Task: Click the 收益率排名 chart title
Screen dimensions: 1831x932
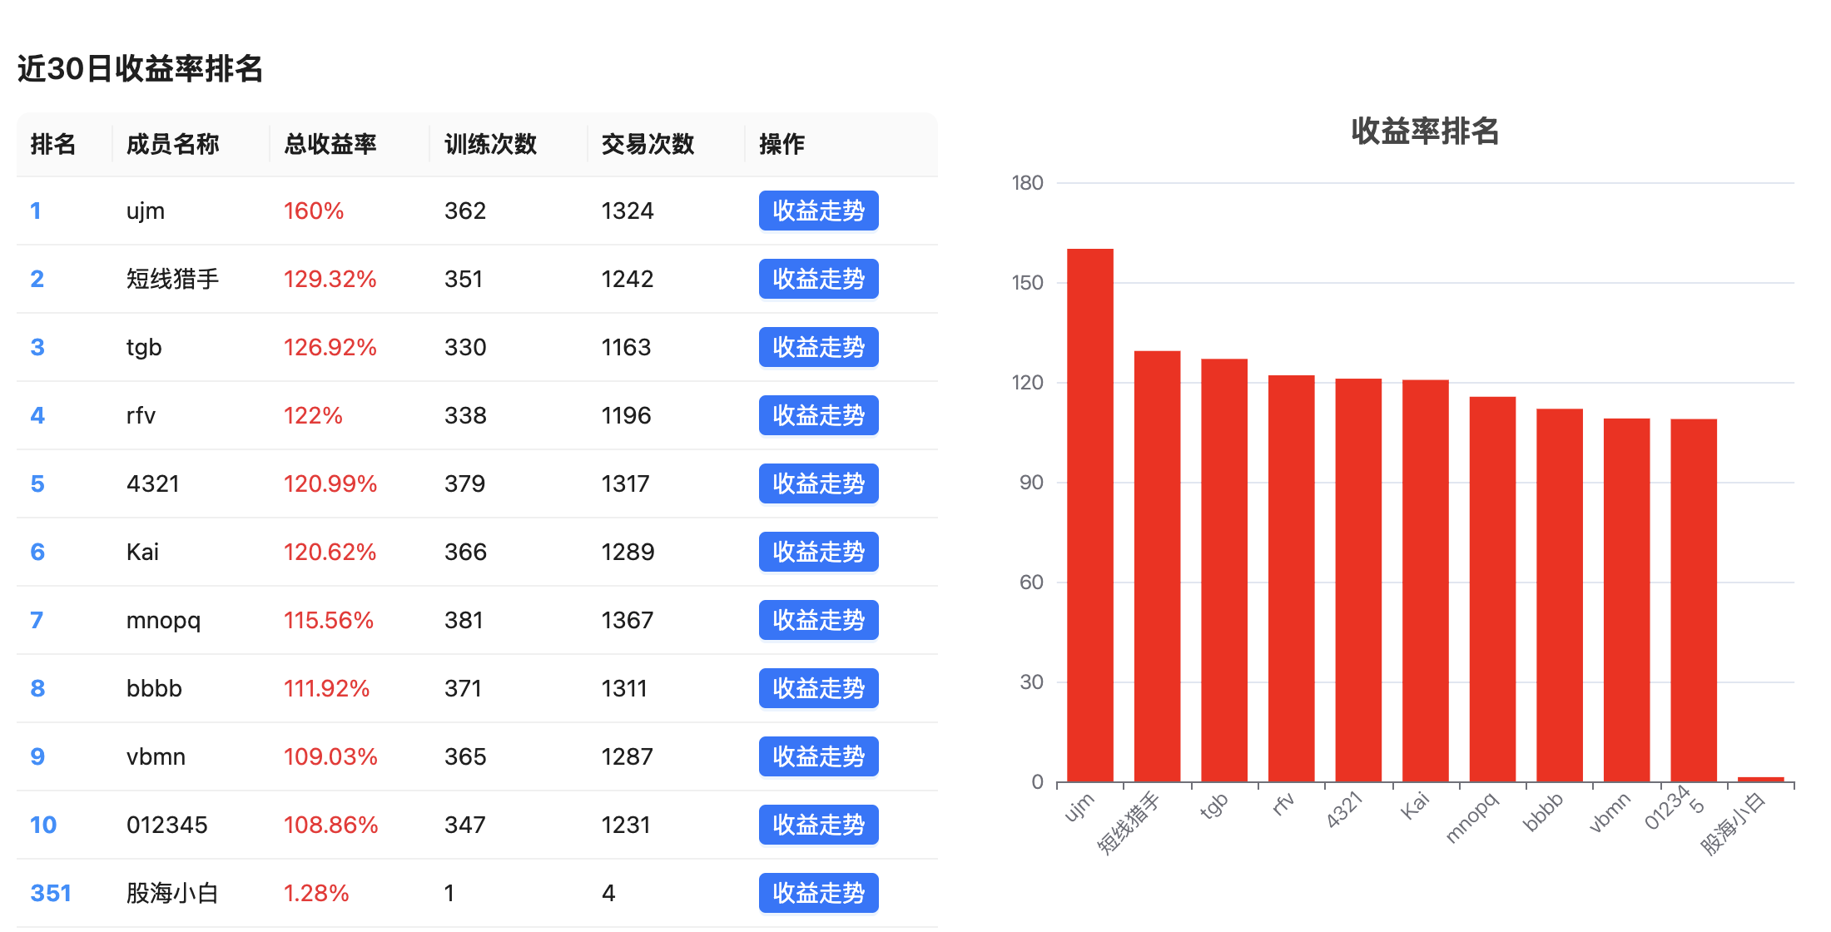Action: click(x=1425, y=131)
